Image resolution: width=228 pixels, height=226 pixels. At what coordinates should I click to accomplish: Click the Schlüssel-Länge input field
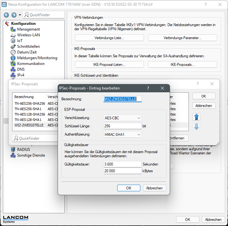point(122,126)
